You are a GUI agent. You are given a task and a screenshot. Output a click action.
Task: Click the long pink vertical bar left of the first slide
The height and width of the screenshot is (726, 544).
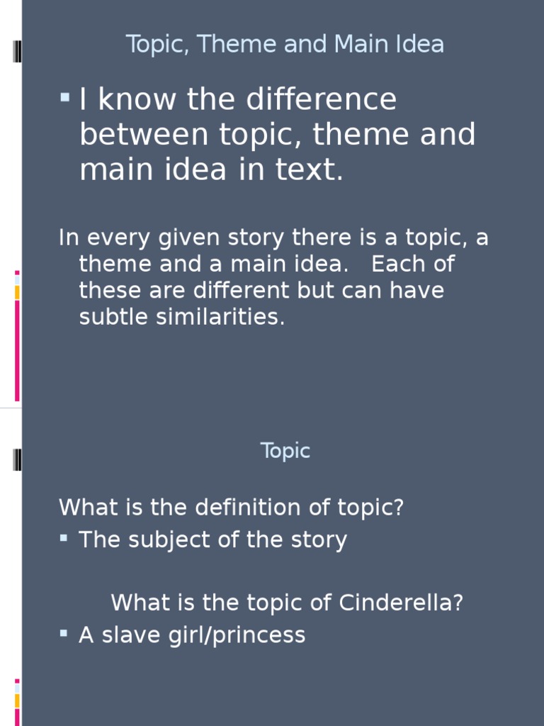point(17,351)
